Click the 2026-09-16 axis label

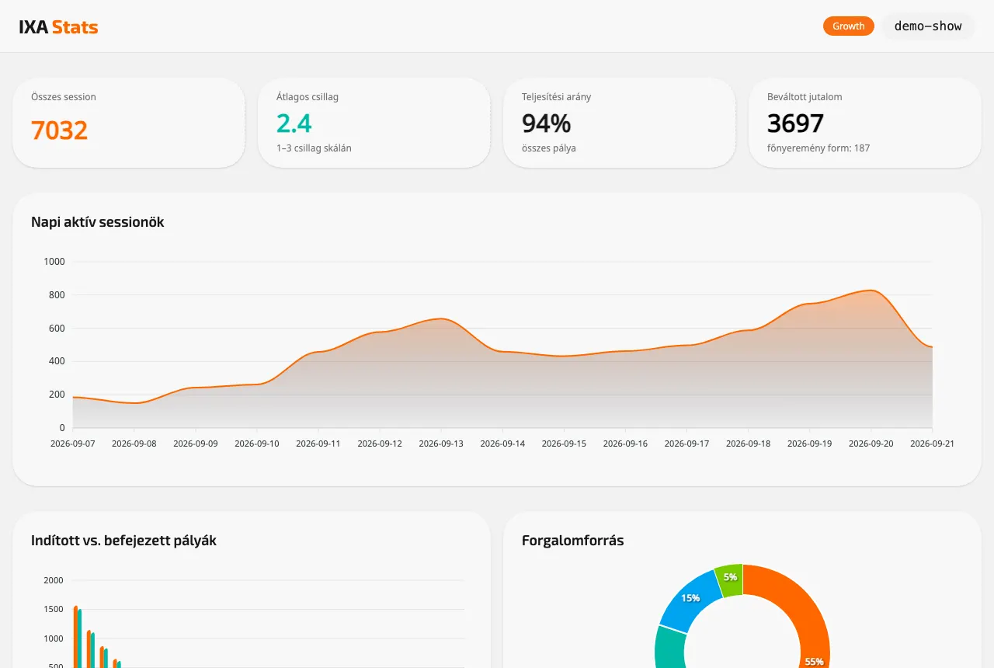[x=625, y=444]
